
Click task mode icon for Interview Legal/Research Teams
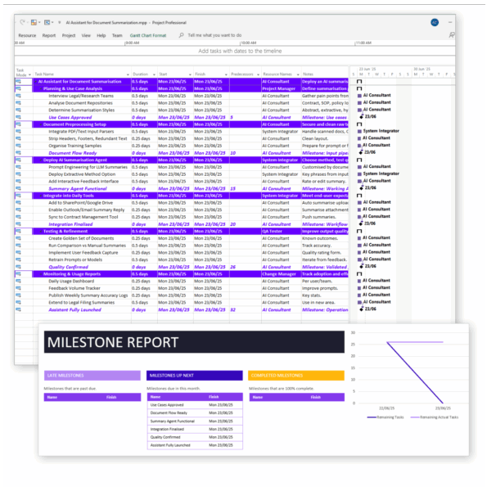18,96
